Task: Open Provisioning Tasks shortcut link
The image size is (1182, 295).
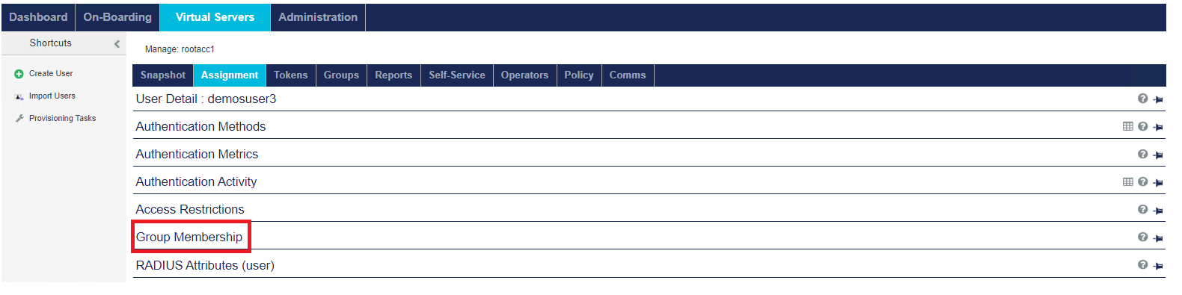Action: 62,118
